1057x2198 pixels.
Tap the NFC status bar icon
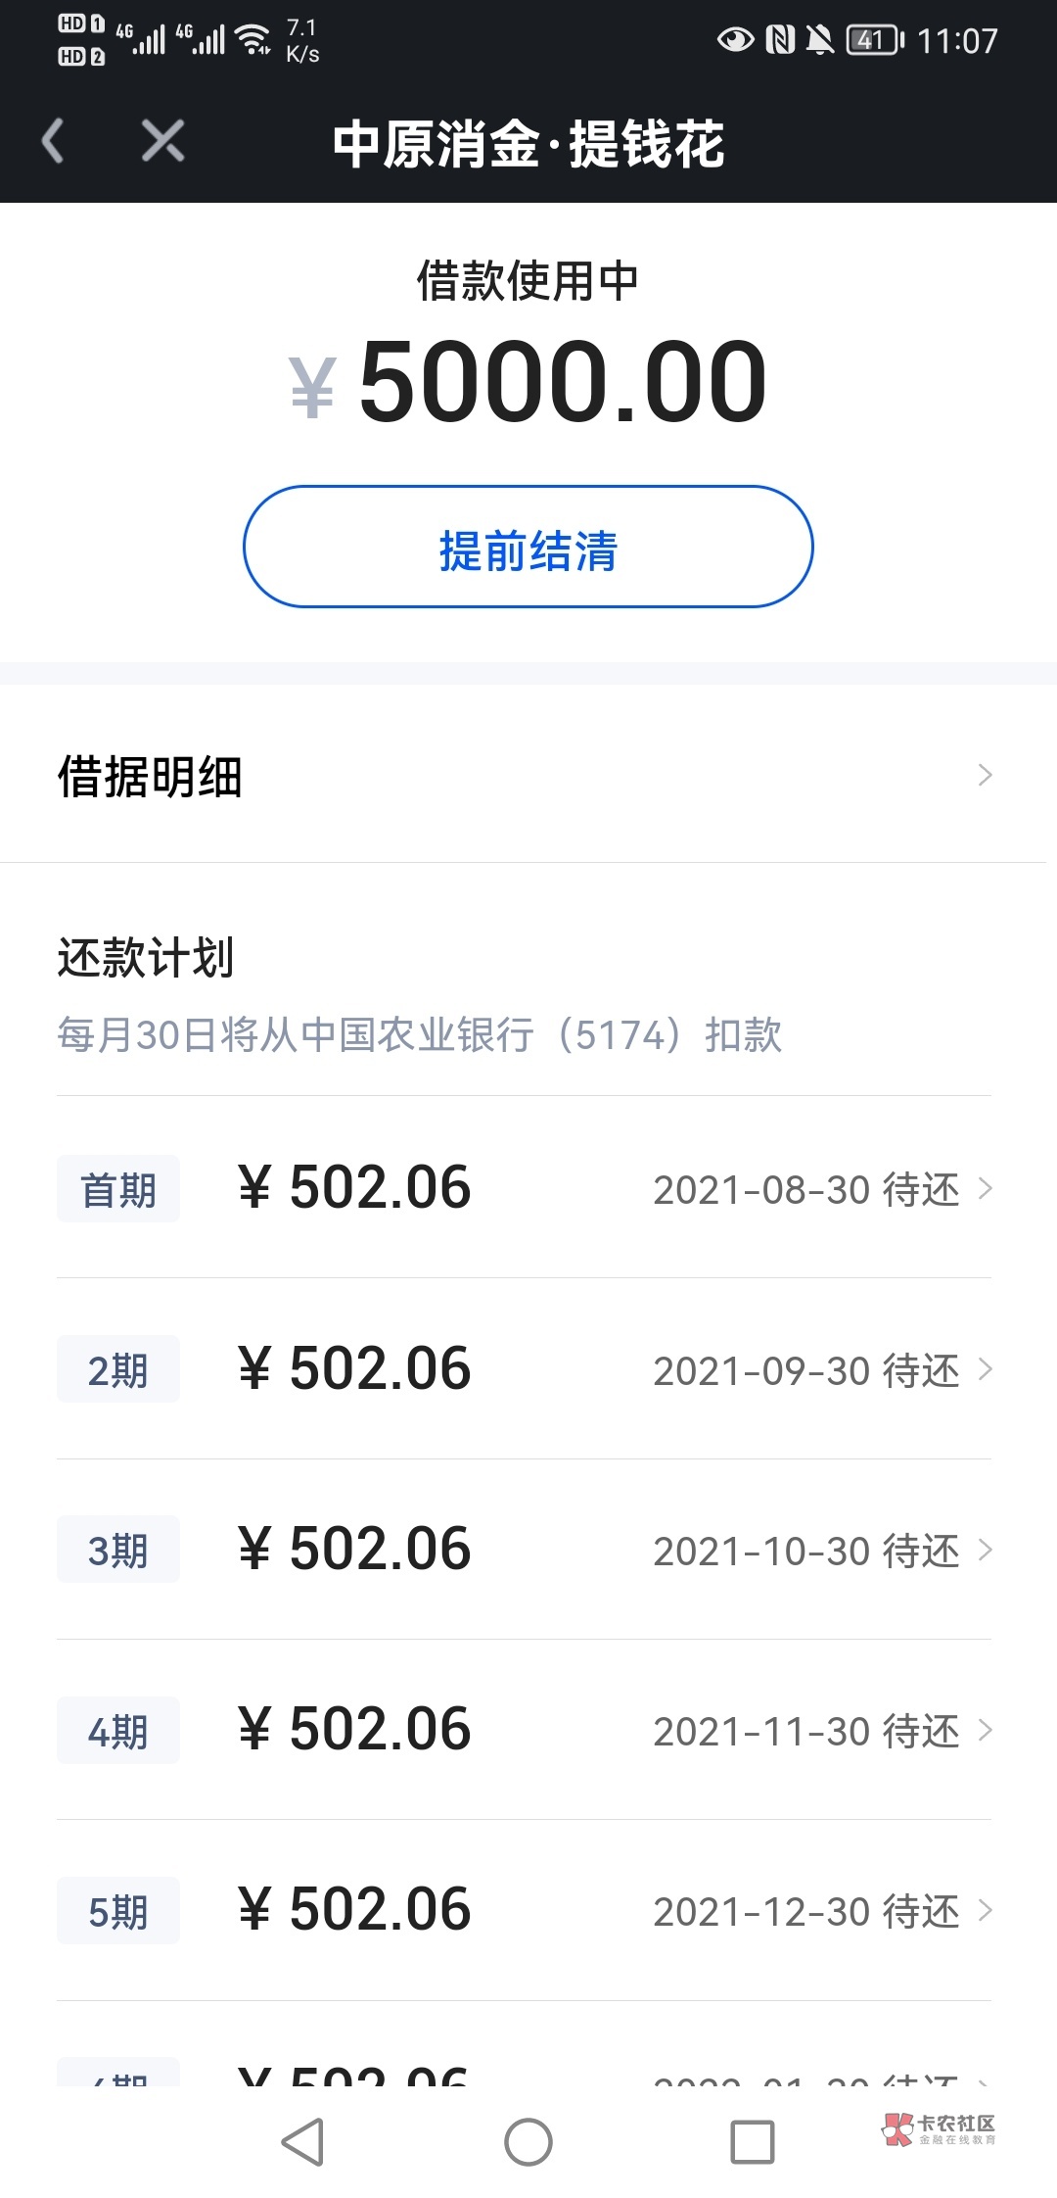780,40
